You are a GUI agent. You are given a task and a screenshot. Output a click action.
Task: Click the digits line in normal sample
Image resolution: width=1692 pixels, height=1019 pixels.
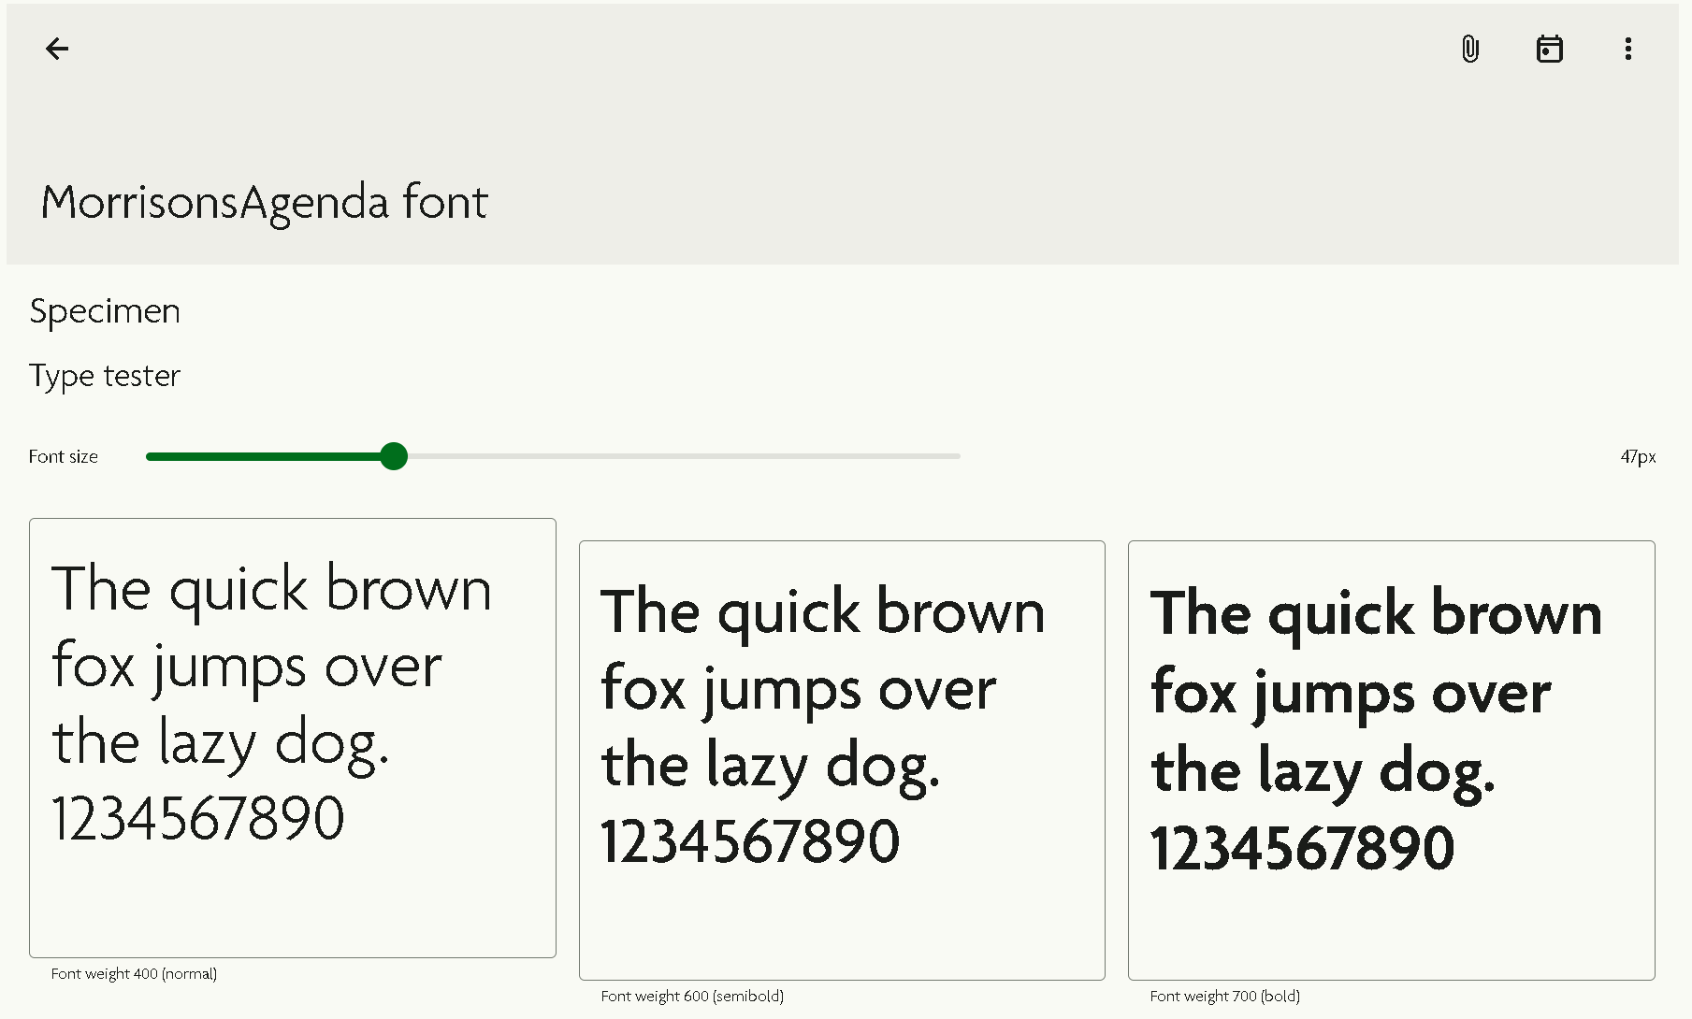coord(198,819)
